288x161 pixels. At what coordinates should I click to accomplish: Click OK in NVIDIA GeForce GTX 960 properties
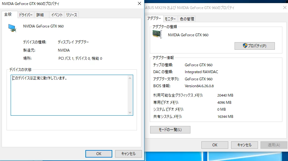(x=99, y=154)
